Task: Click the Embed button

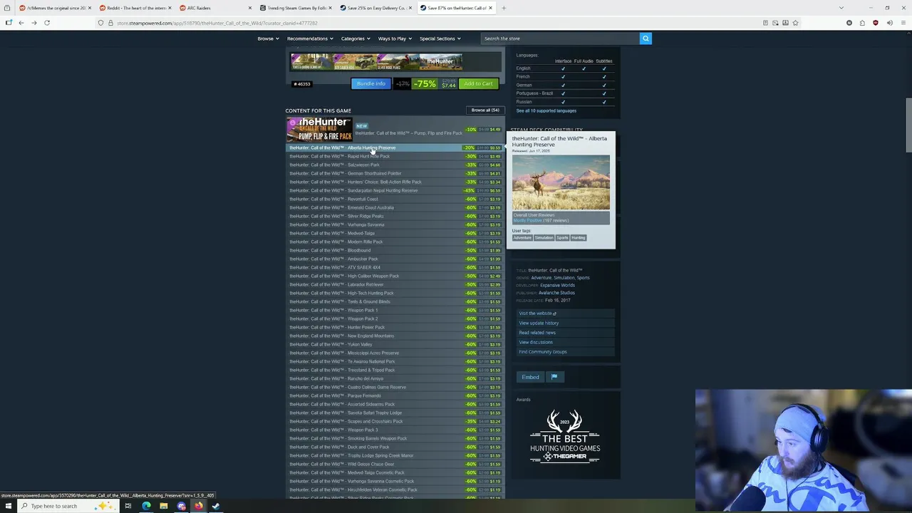Action: 530,377
